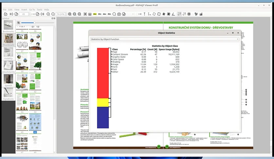Switch the sidebar to Bookmarks

click(x=9, y=26)
